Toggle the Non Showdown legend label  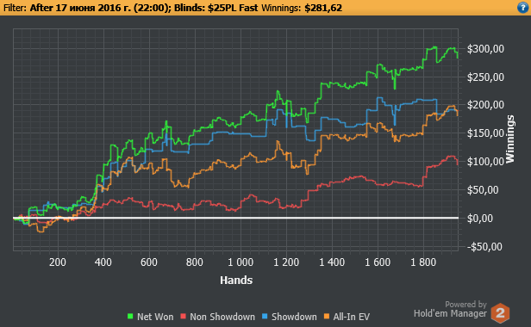click(x=222, y=317)
